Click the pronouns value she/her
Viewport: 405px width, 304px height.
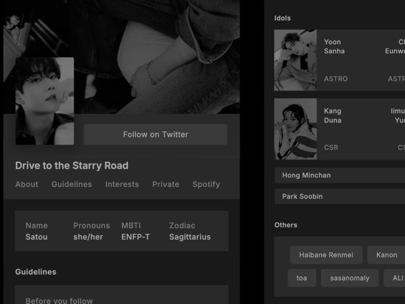click(88, 237)
